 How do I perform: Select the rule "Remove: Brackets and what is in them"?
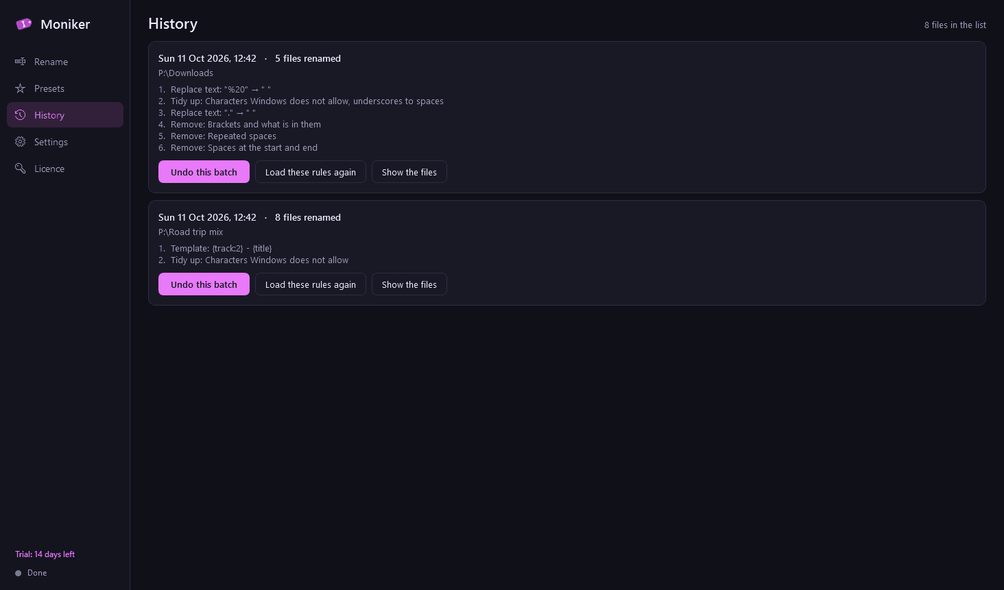click(x=240, y=125)
